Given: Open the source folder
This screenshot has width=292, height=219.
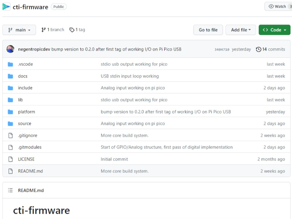Looking at the screenshot, I should tap(24, 123).
